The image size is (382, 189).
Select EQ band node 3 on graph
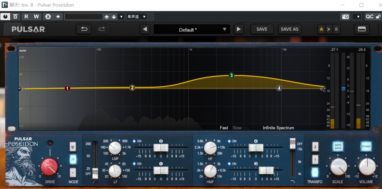(x=231, y=75)
